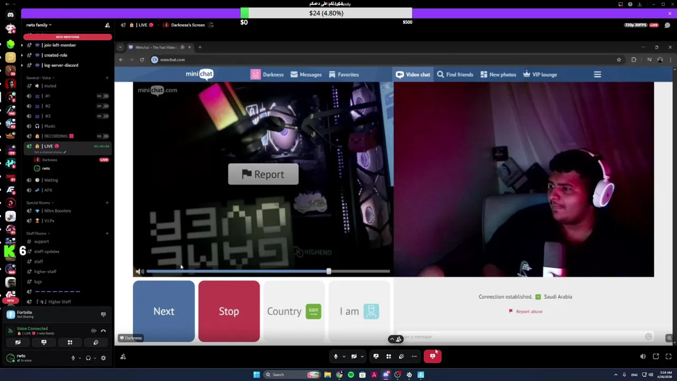Open Discord direct messages home icon
677x381 pixels.
pyautogui.click(x=11, y=15)
